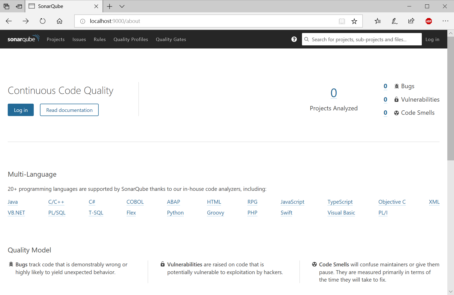
Task: Select the SonarQube browser tab
Action: coord(64,6)
